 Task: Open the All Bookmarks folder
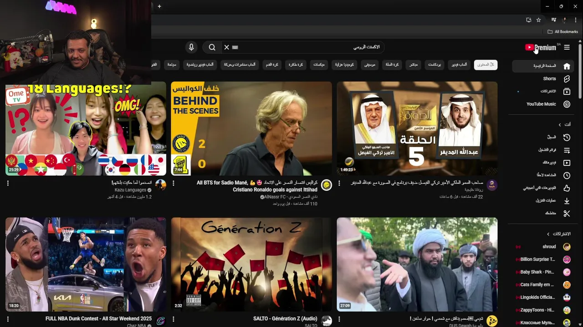(563, 32)
